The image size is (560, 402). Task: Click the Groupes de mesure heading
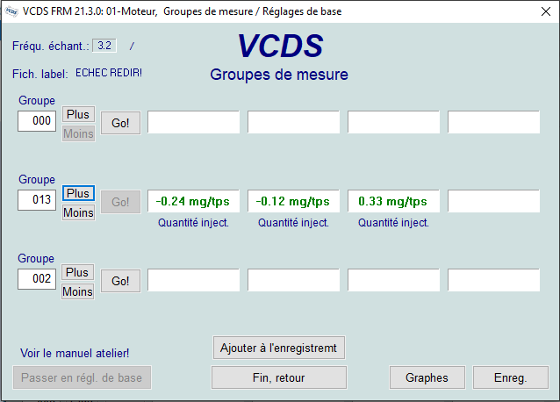[x=279, y=75]
